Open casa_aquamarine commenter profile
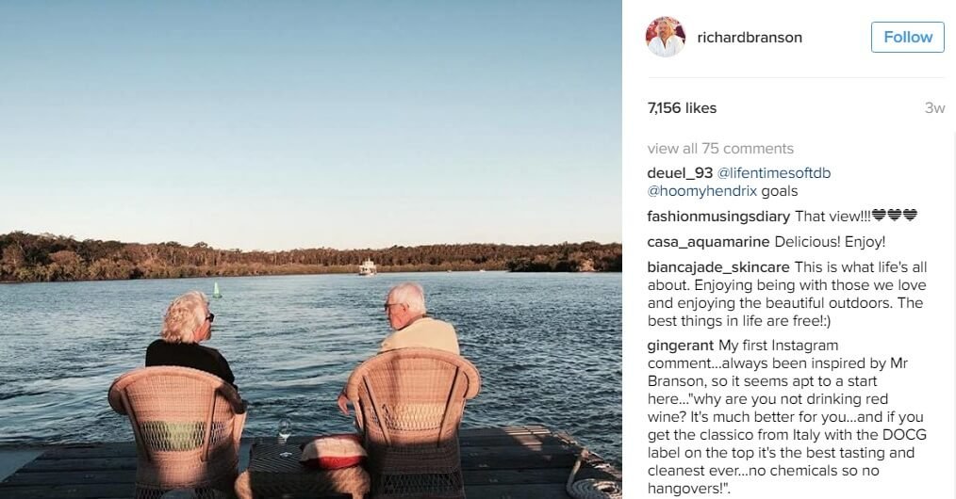The image size is (956, 499). click(708, 242)
